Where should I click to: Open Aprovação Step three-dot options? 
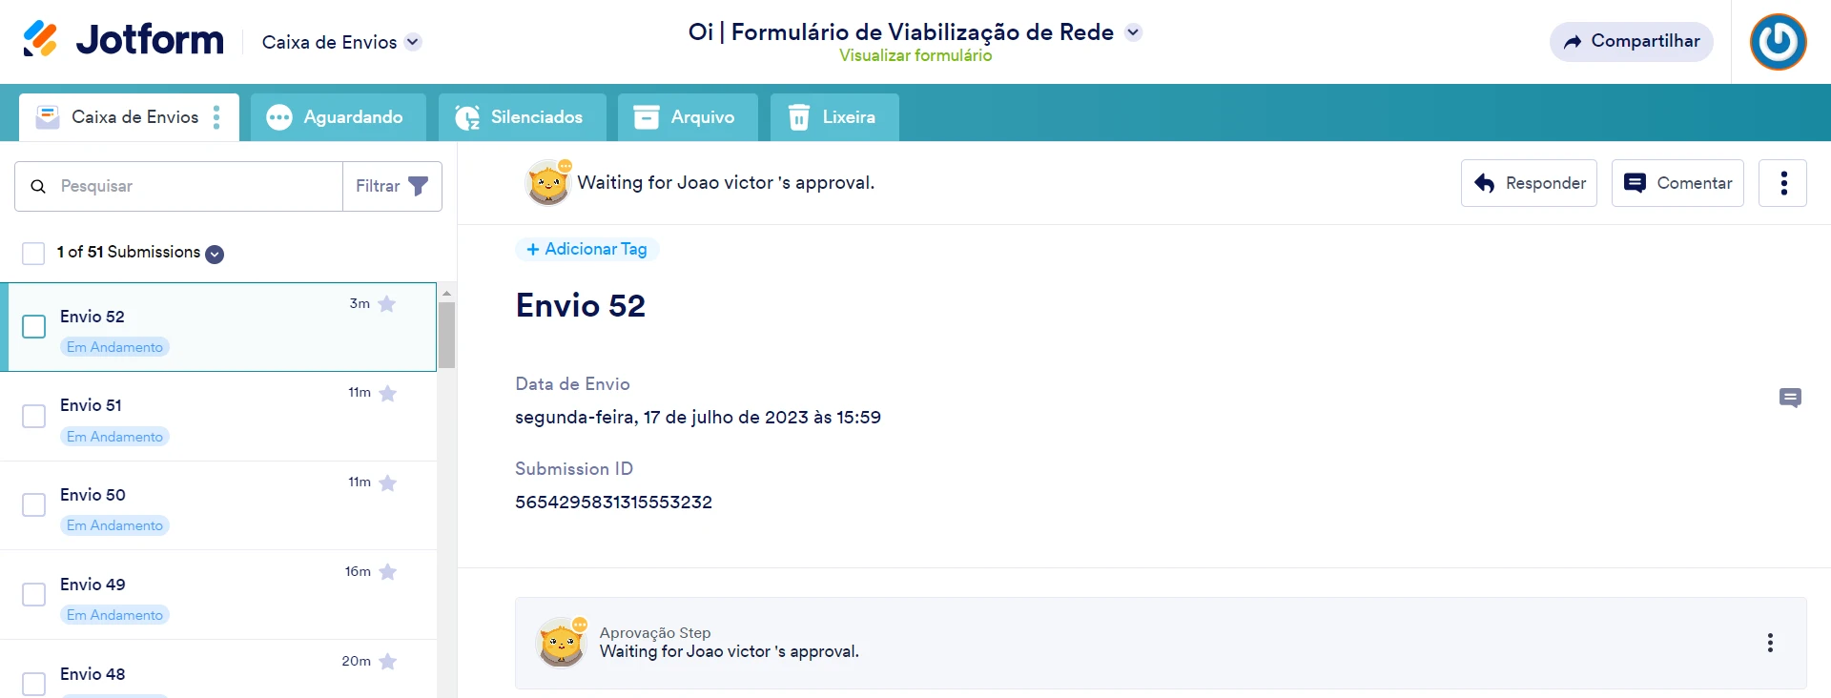(x=1770, y=643)
